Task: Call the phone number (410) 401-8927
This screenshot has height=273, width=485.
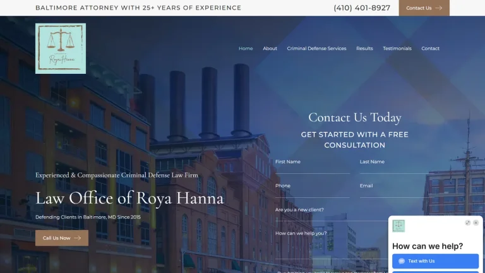Action: pos(362,8)
